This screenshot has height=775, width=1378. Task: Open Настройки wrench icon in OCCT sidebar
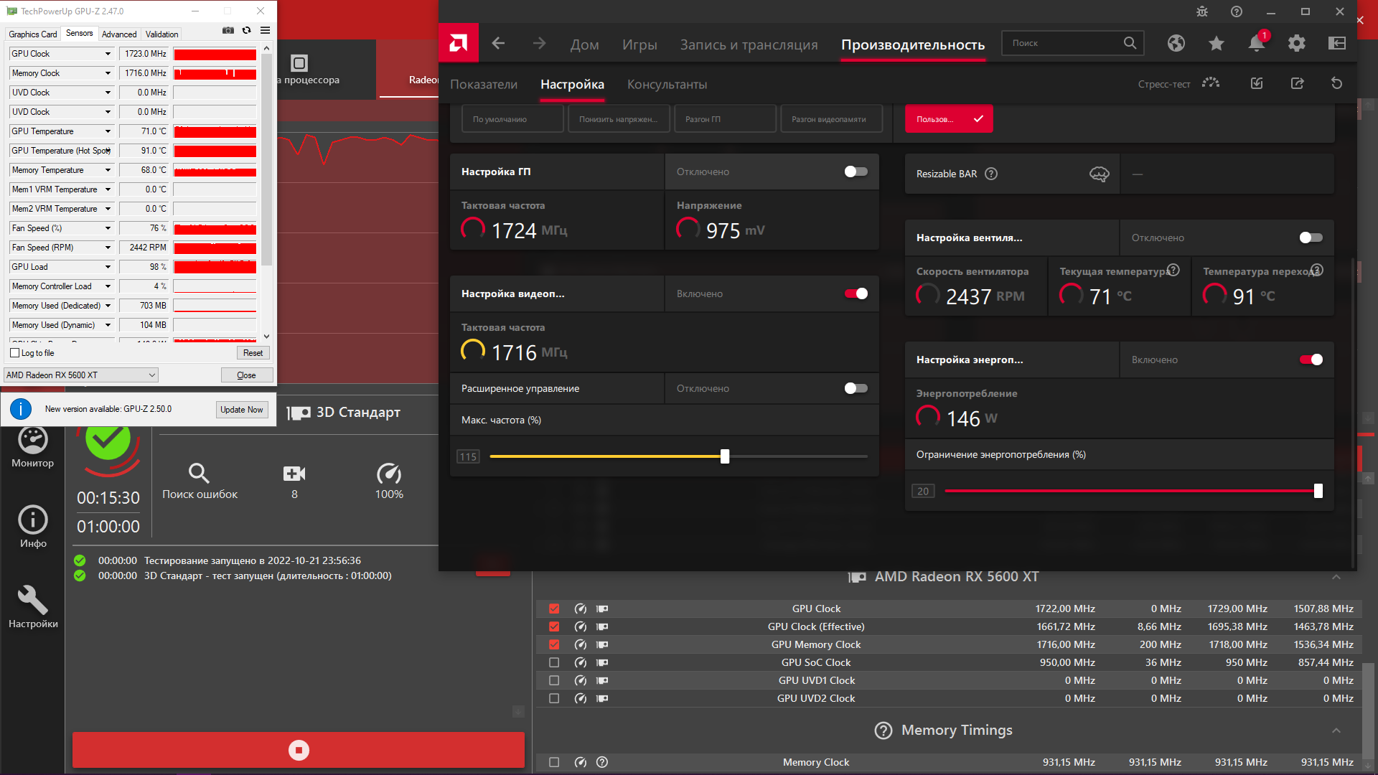point(33,599)
